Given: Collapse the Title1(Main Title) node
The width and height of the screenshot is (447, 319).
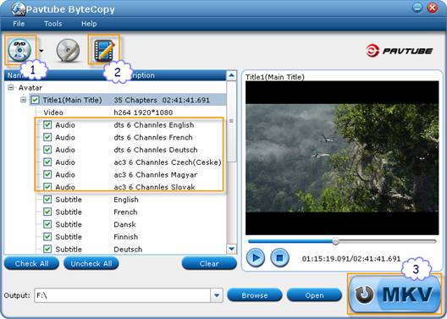Looking at the screenshot, I should [24, 100].
